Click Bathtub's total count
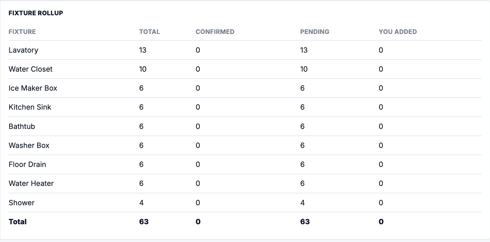490x242 pixels. (141, 126)
